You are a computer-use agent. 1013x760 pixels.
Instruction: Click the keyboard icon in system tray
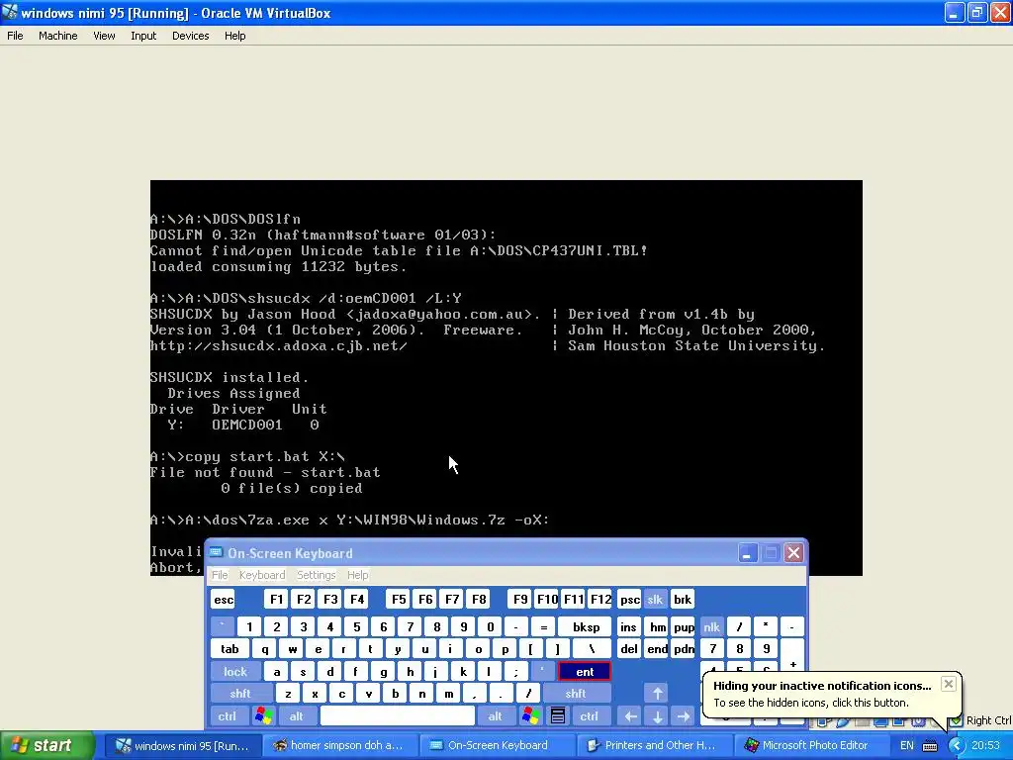point(930,746)
